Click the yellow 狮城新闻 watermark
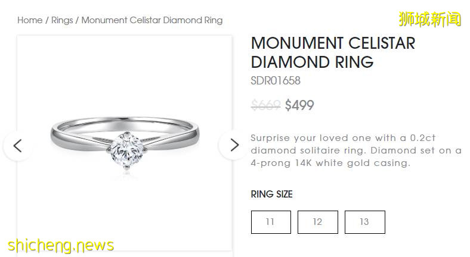Image resolution: width=470 pixels, height=257 pixels. click(x=429, y=19)
